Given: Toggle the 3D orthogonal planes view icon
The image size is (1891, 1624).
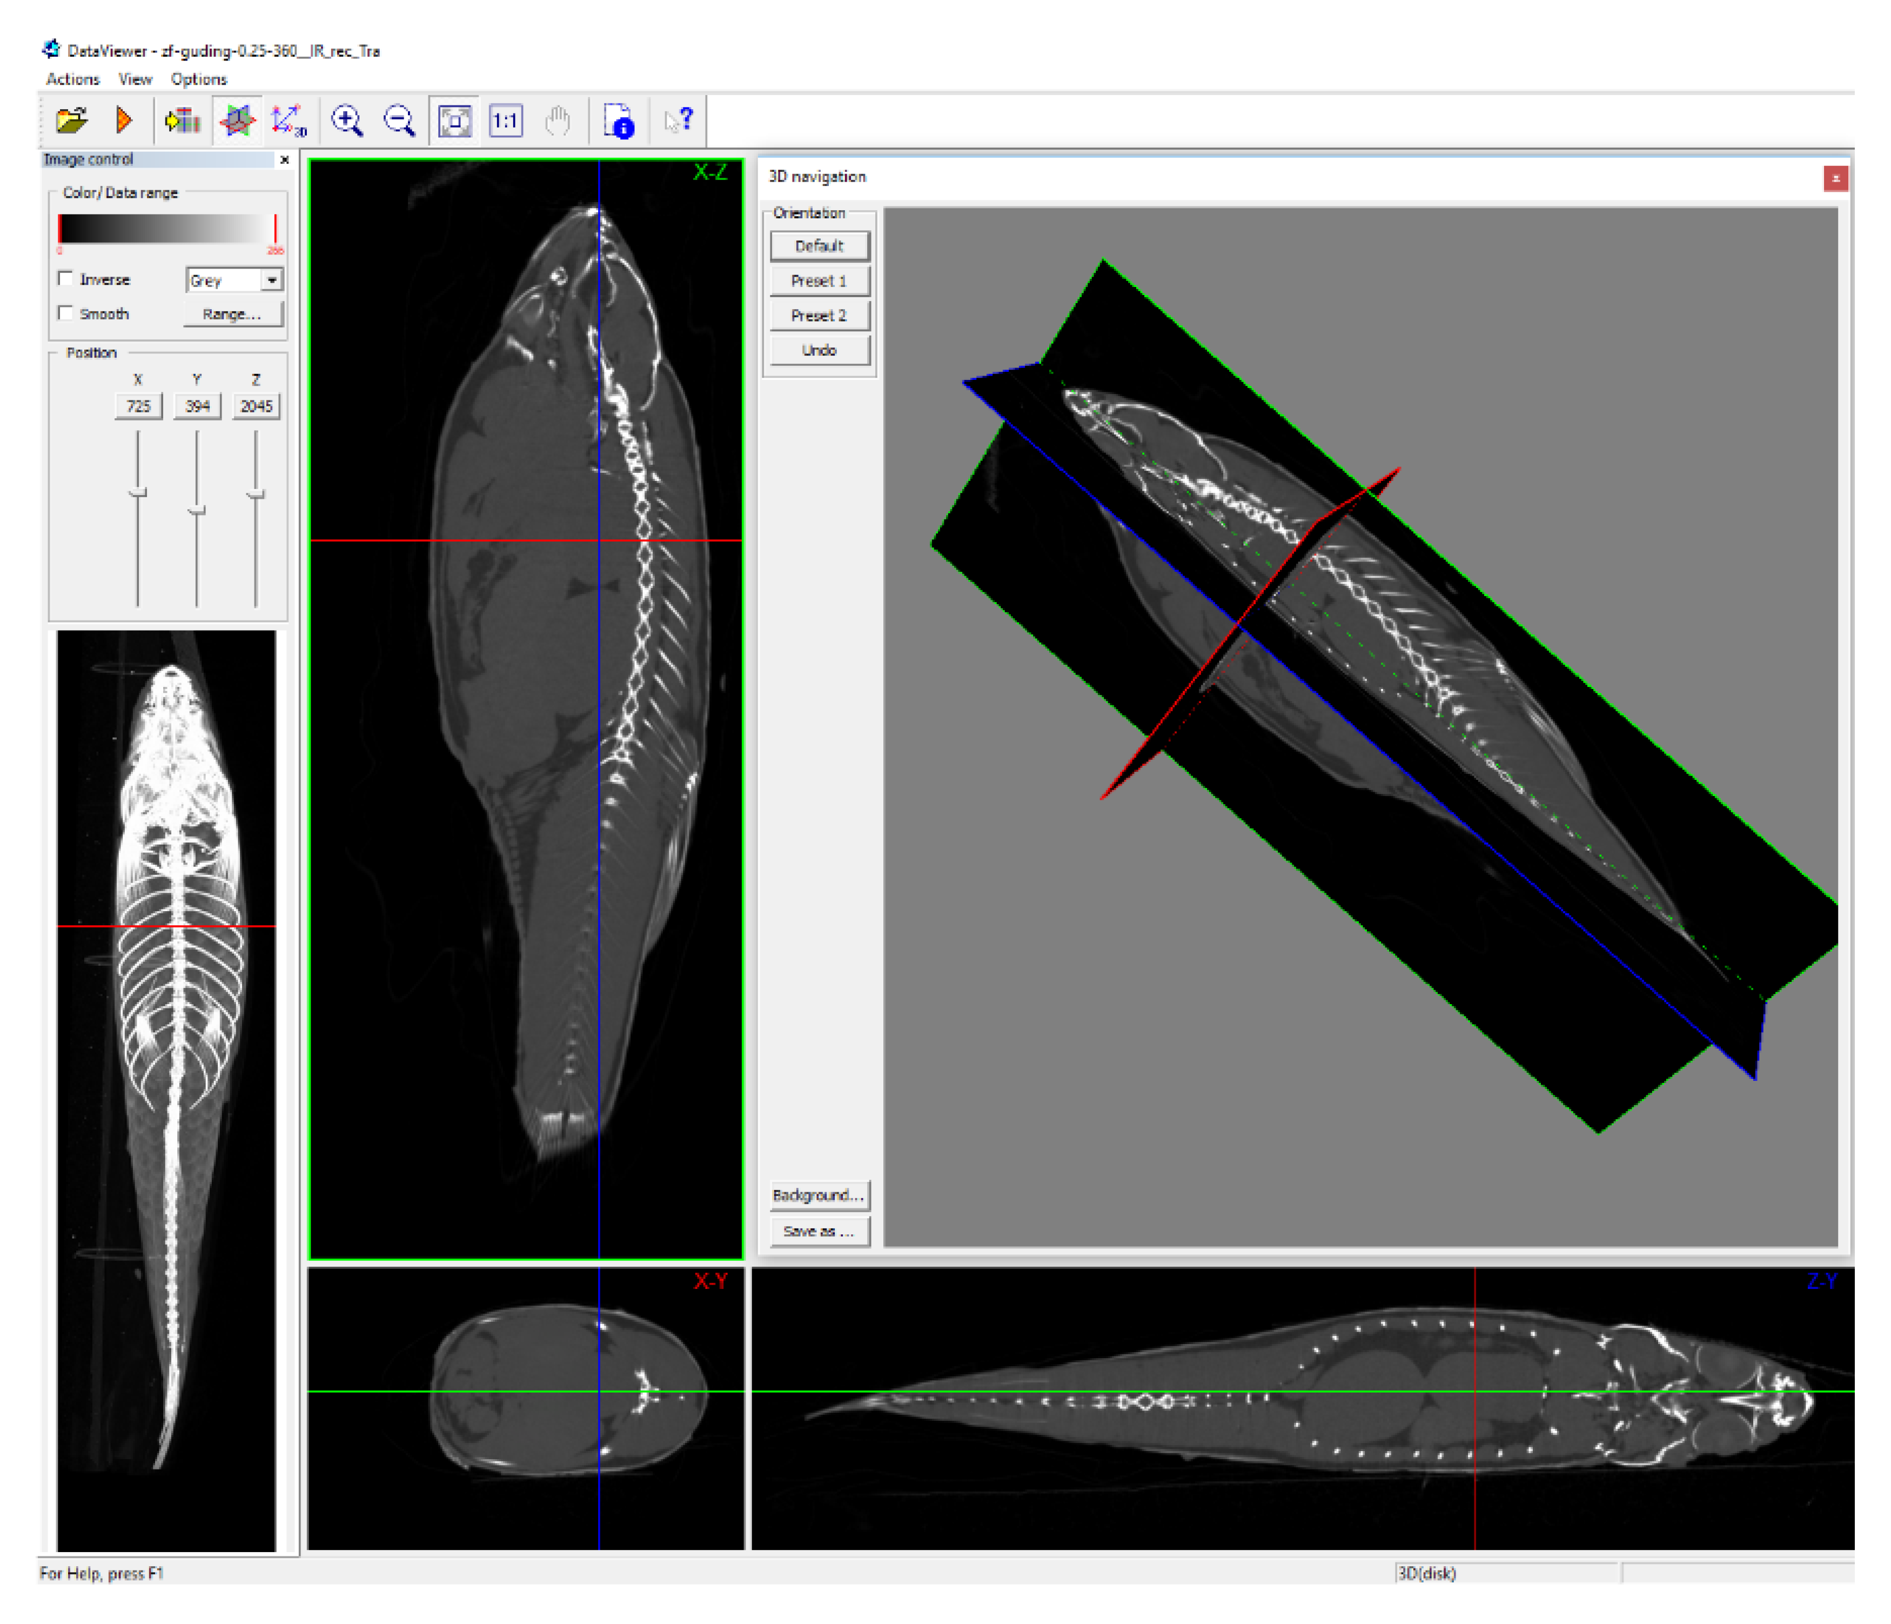Looking at the screenshot, I should coord(237,121).
